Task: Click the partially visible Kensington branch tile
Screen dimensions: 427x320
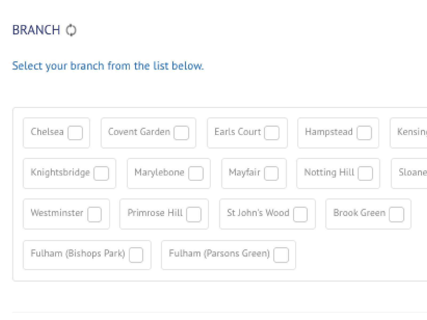Action: (x=409, y=133)
